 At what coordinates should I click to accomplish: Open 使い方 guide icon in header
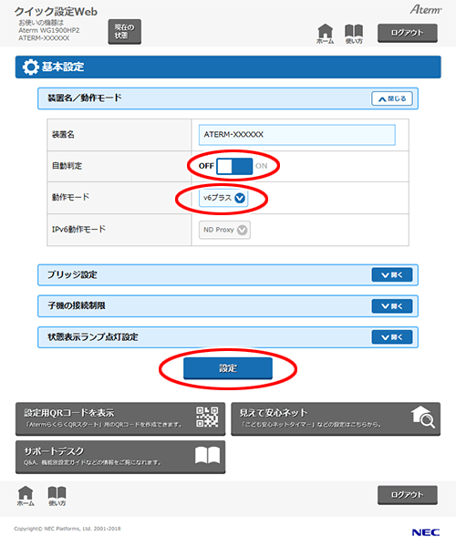click(354, 34)
